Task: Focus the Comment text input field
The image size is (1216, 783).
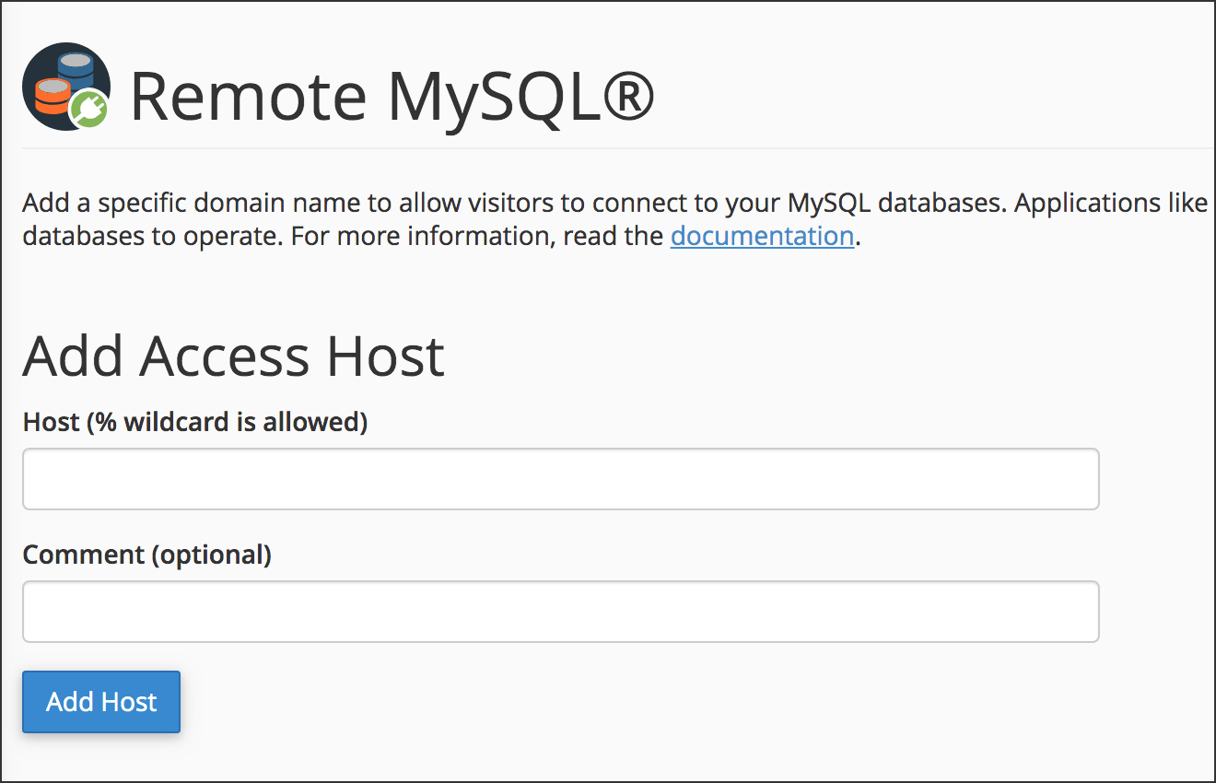Action: pos(560,612)
